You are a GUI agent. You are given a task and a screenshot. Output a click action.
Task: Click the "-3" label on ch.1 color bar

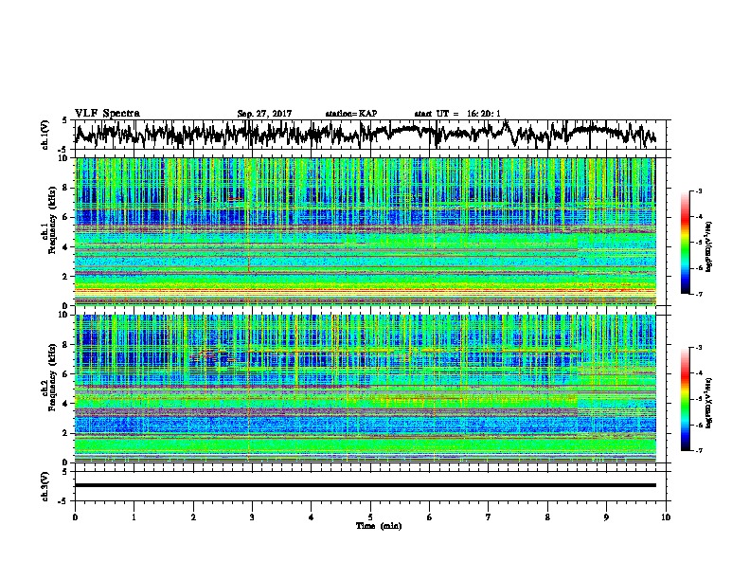point(698,190)
